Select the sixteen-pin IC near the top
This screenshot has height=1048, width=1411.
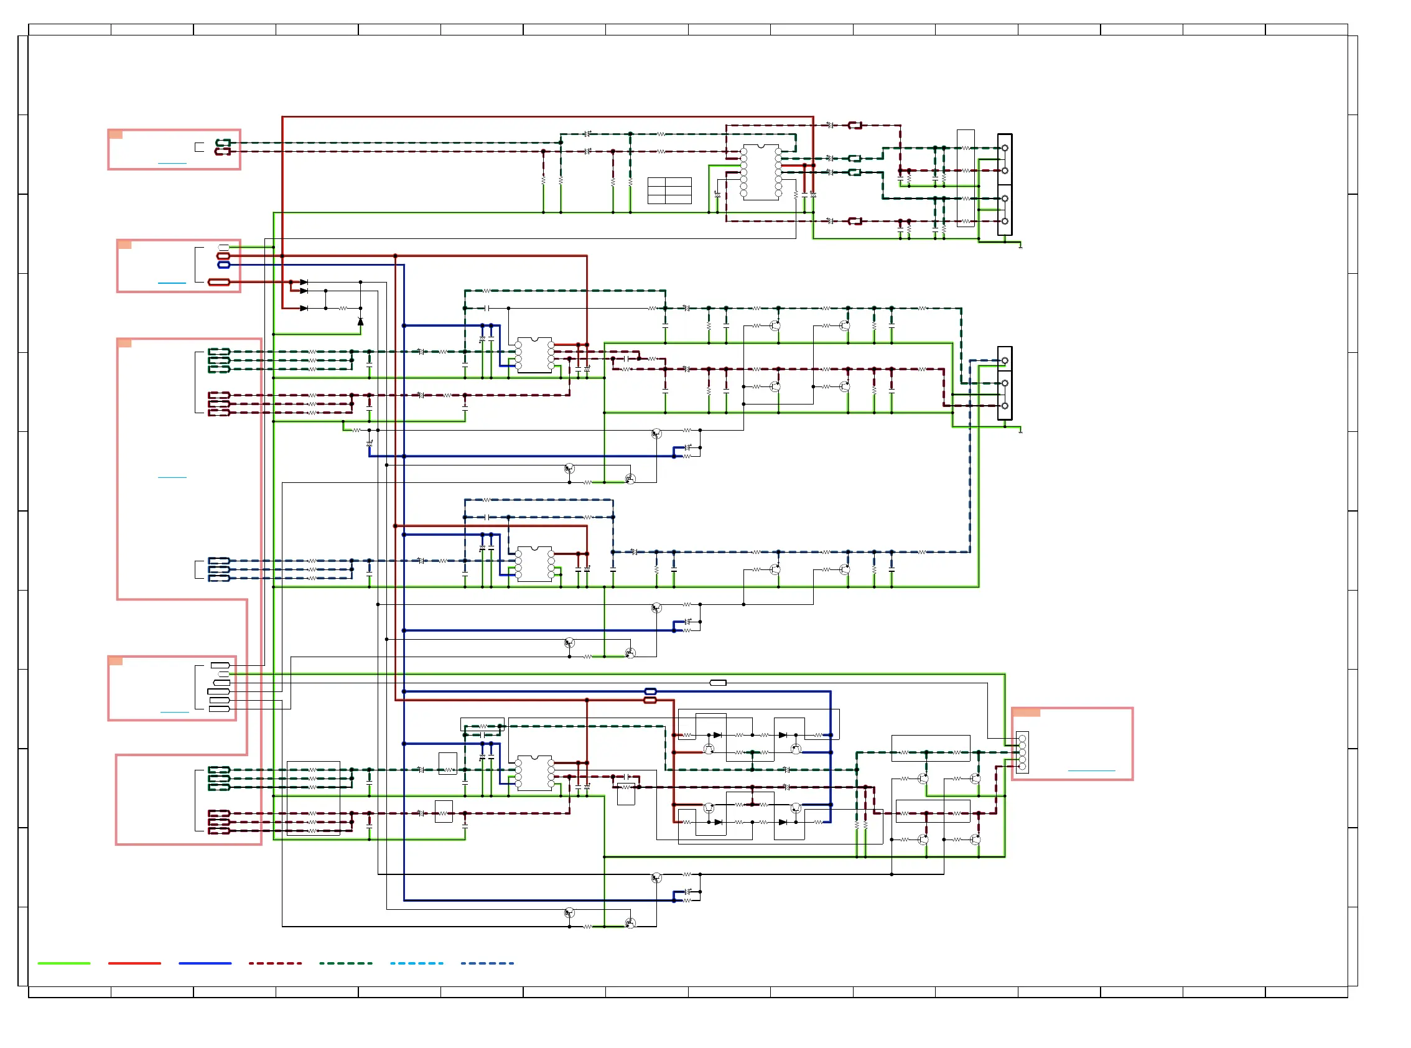(x=760, y=172)
